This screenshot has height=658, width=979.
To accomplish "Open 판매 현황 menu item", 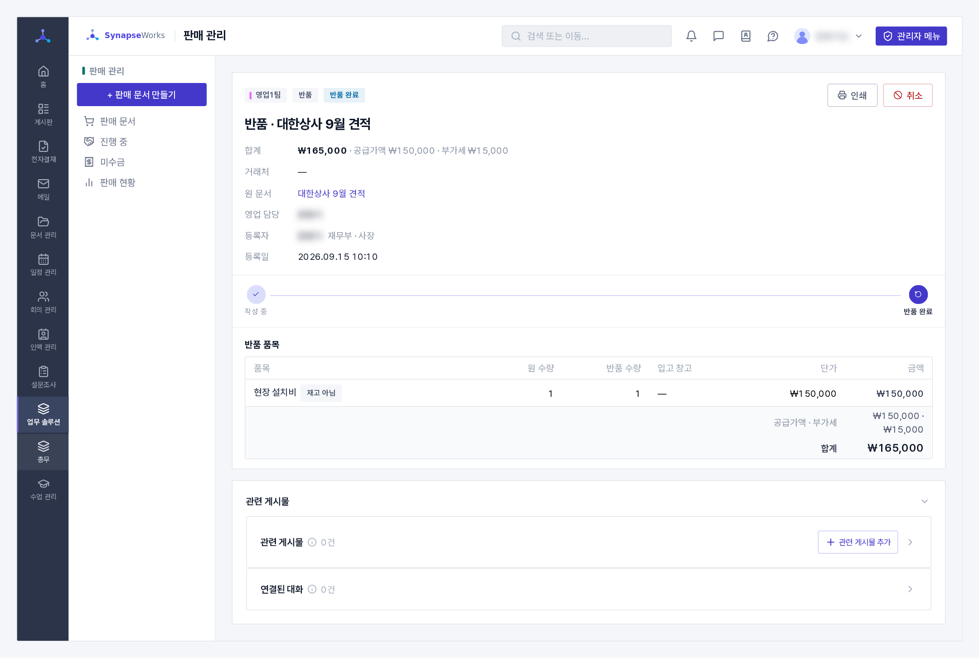I will (x=142, y=182).
